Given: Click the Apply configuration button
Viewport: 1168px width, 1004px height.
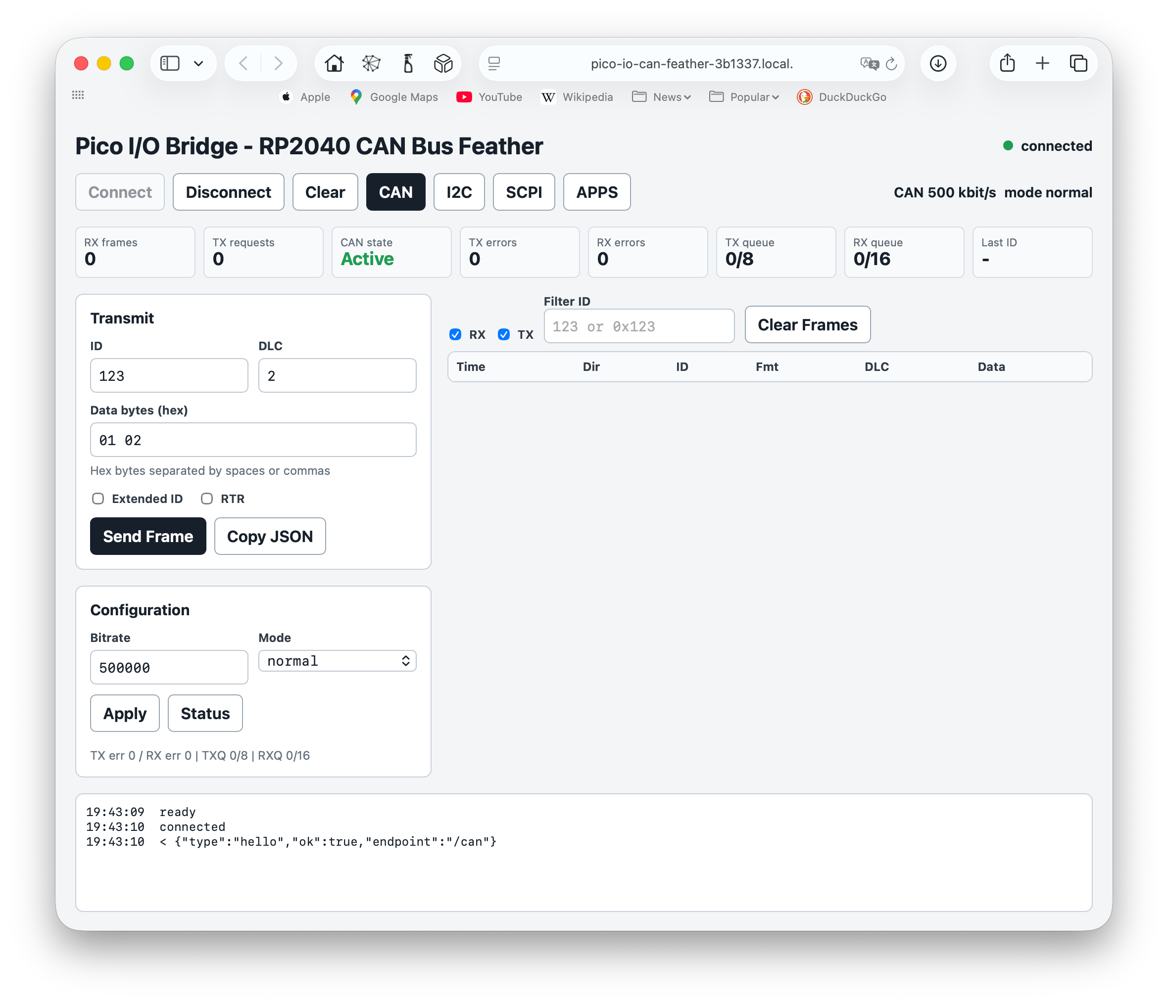Looking at the screenshot, I should [125, 713].
